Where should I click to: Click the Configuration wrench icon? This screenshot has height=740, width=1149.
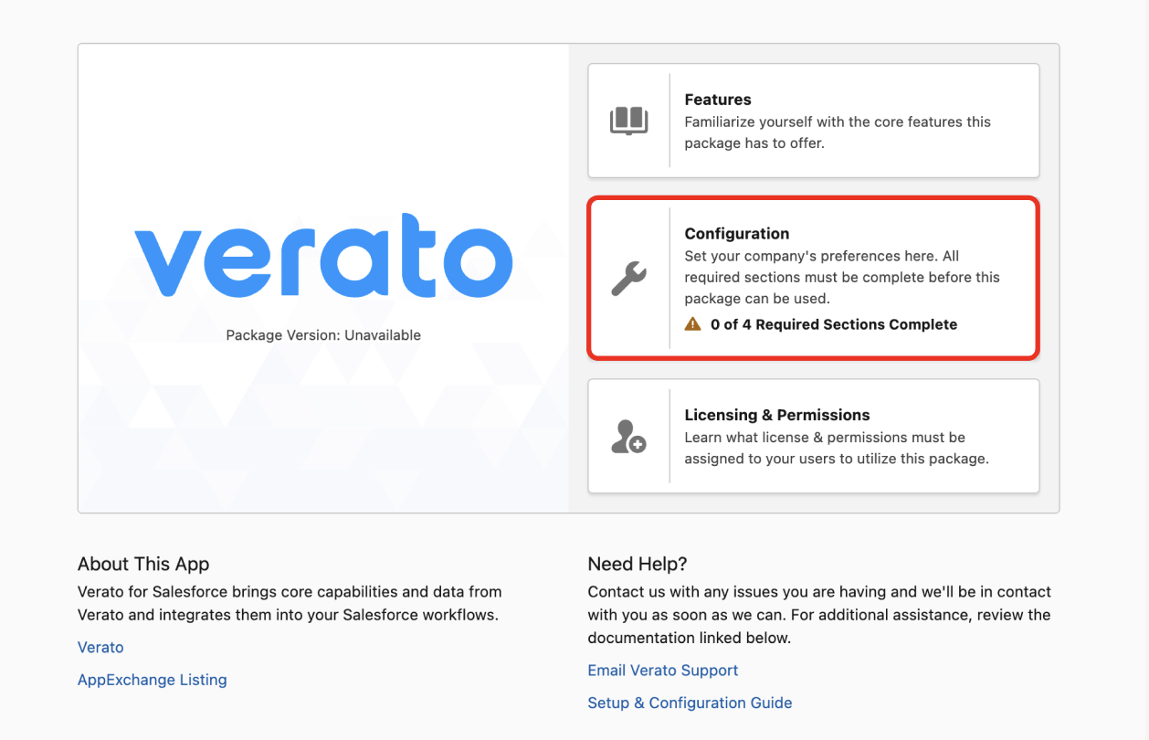pos(628,279)
